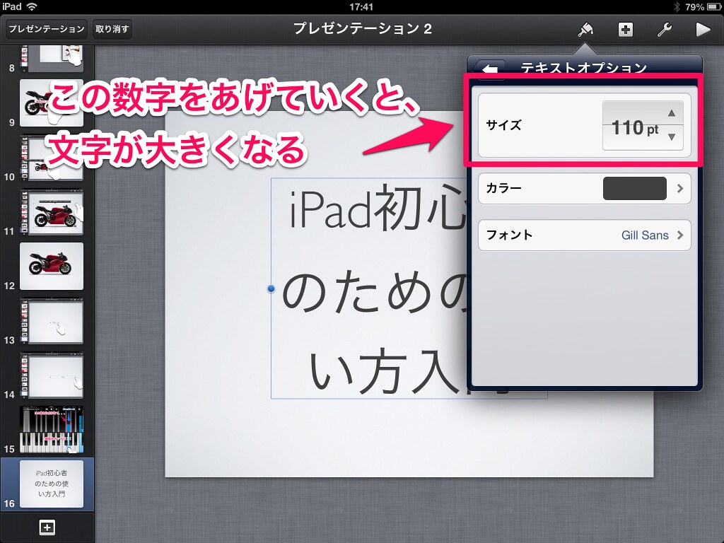The image size is (724, 543).
Task: Open the insert plus menu icon
Action: (625, 29)
